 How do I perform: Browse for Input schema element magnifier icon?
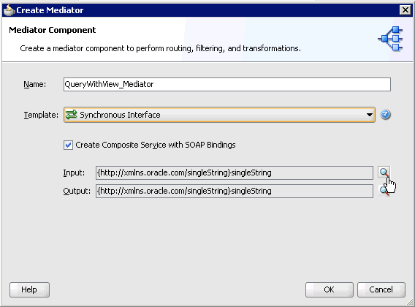[x=384, y=173]
